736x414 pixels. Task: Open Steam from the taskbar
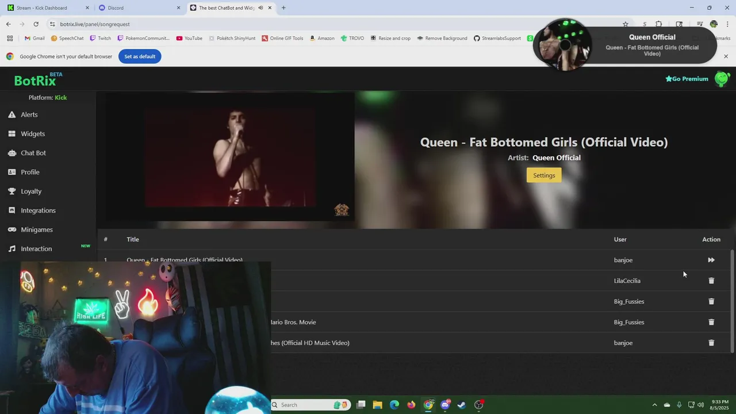point(462,405)
